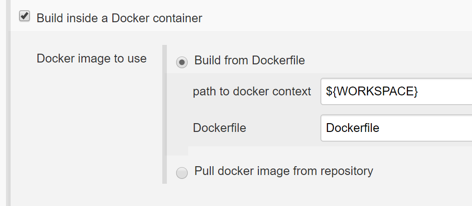472x206 pixels.
Task: Click the "path to docker context" field label
Action: (252, 92)
